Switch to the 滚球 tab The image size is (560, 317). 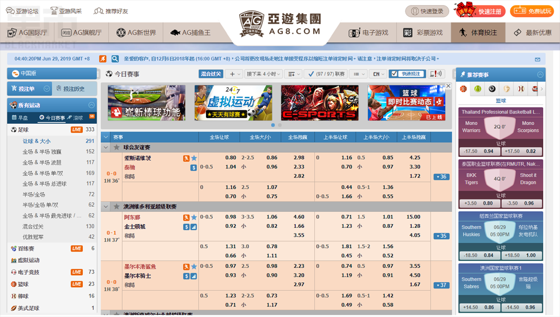point(75,118)
